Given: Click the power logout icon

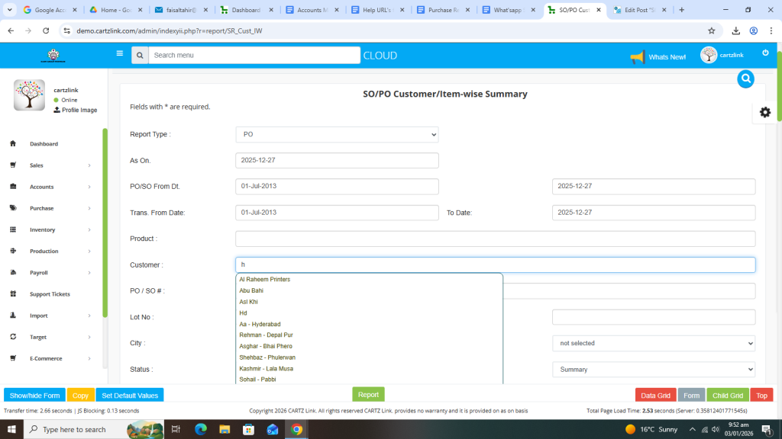Looking at the screenshot, I should click(765, 53).
